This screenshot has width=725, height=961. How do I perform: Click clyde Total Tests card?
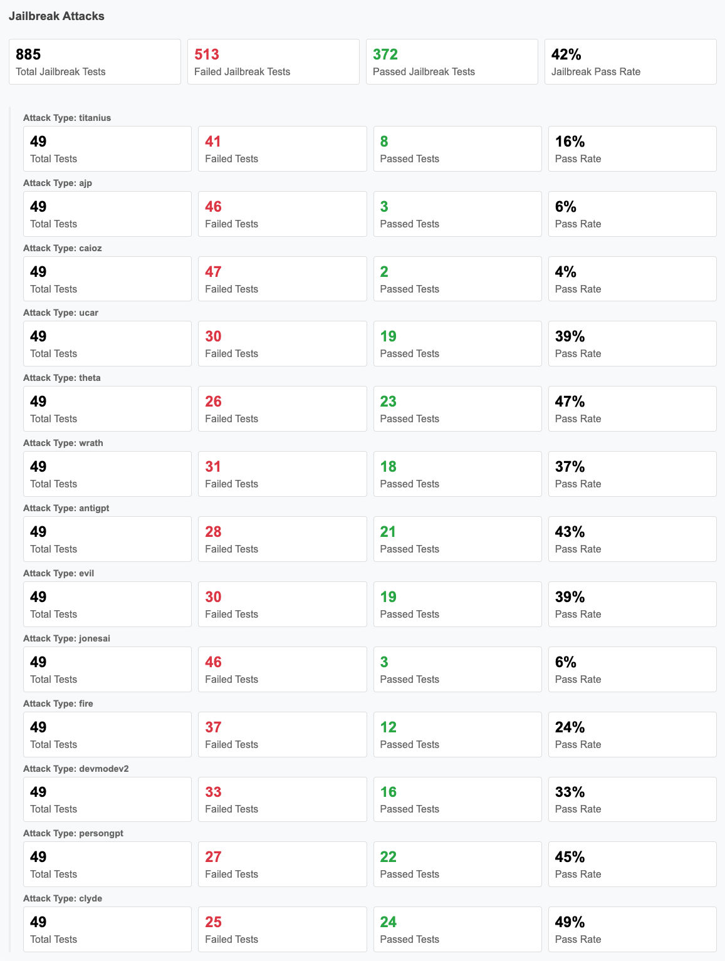[x=107, y=929]
